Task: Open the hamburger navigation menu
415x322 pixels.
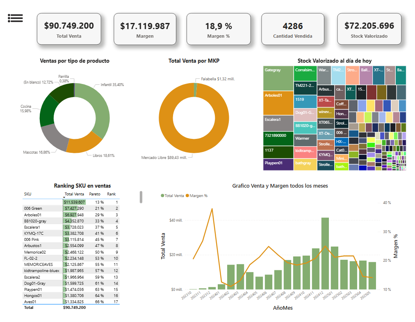Action: coord(15,18)
